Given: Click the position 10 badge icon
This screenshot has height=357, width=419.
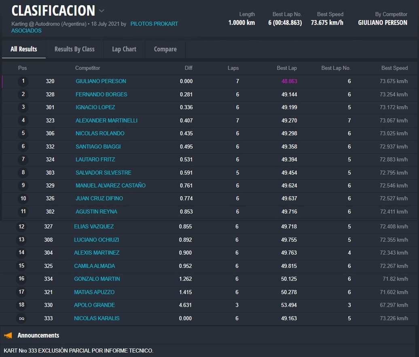Looking at the screenshot, I should tap(23, 199).
